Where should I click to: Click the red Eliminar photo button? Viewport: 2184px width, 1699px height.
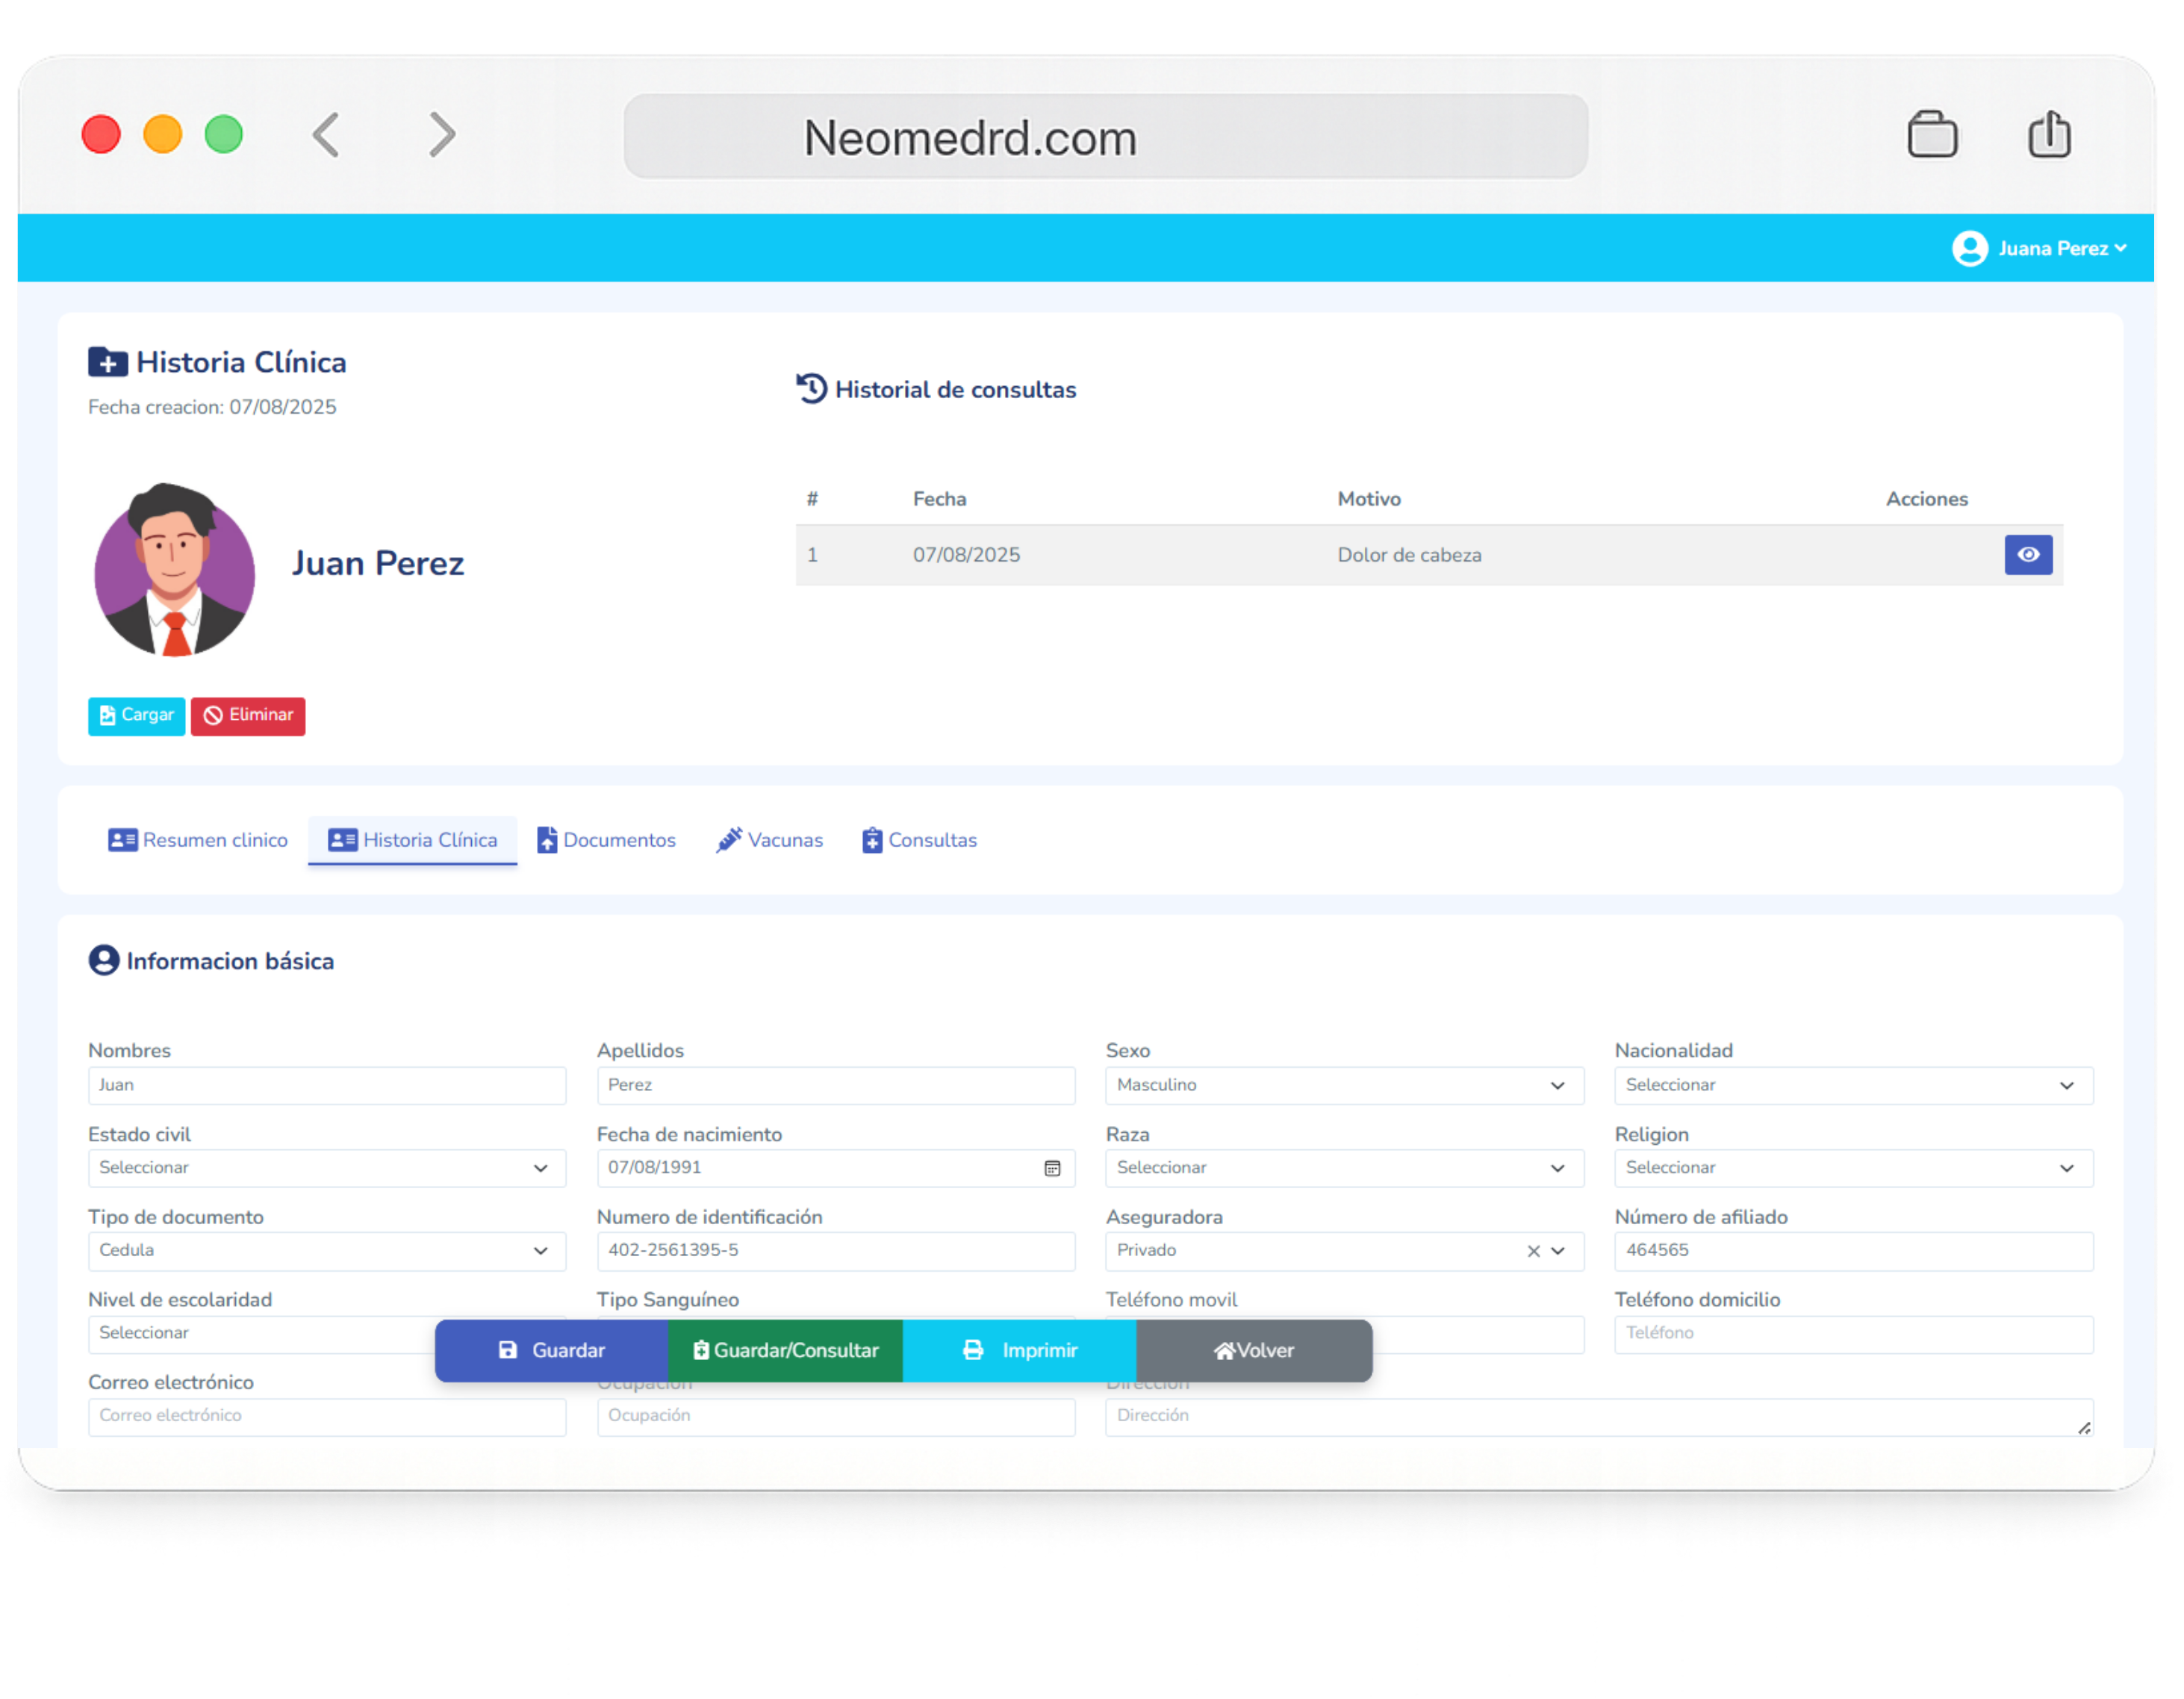pyautogui.click(x=248, y=715)
